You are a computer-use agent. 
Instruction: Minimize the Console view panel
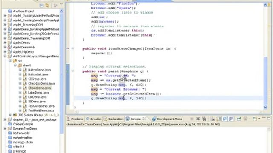pyautogui.click(x=264, y=118)
